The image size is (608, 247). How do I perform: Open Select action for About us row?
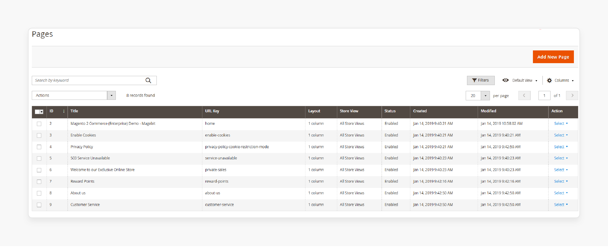[x=561, y=193]
